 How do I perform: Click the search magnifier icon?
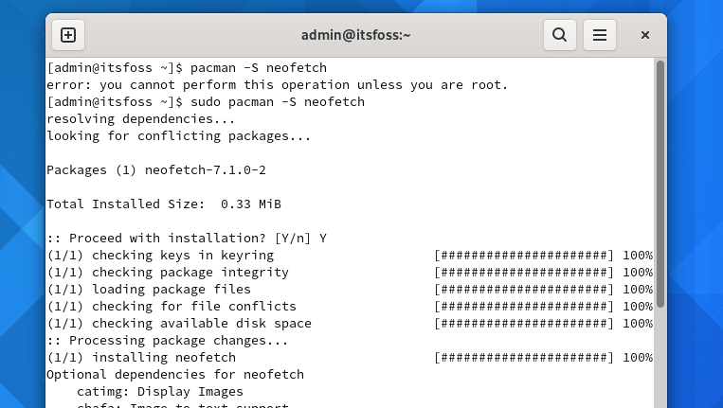[560, 35]
